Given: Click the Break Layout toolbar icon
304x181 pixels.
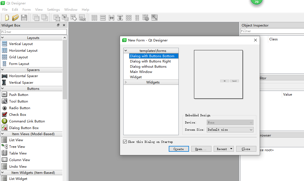Looking at the screenshot, I should coord(145,17).
